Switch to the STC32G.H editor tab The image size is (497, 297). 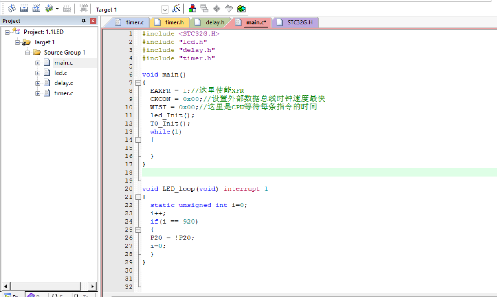[296, 22]
